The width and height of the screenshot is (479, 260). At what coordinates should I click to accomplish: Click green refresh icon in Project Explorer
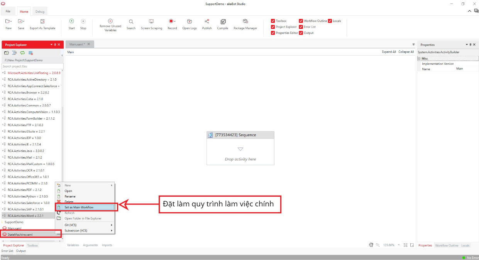pyautogui.click(x=23, y=53)
